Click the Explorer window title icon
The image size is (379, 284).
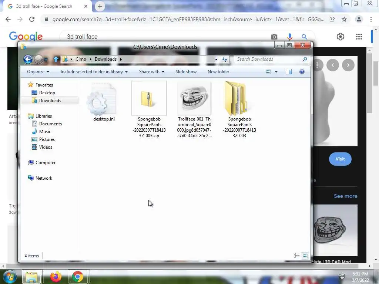(23, 47)
